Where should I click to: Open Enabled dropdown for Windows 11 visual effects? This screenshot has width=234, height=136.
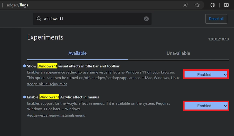coord(206,74)
